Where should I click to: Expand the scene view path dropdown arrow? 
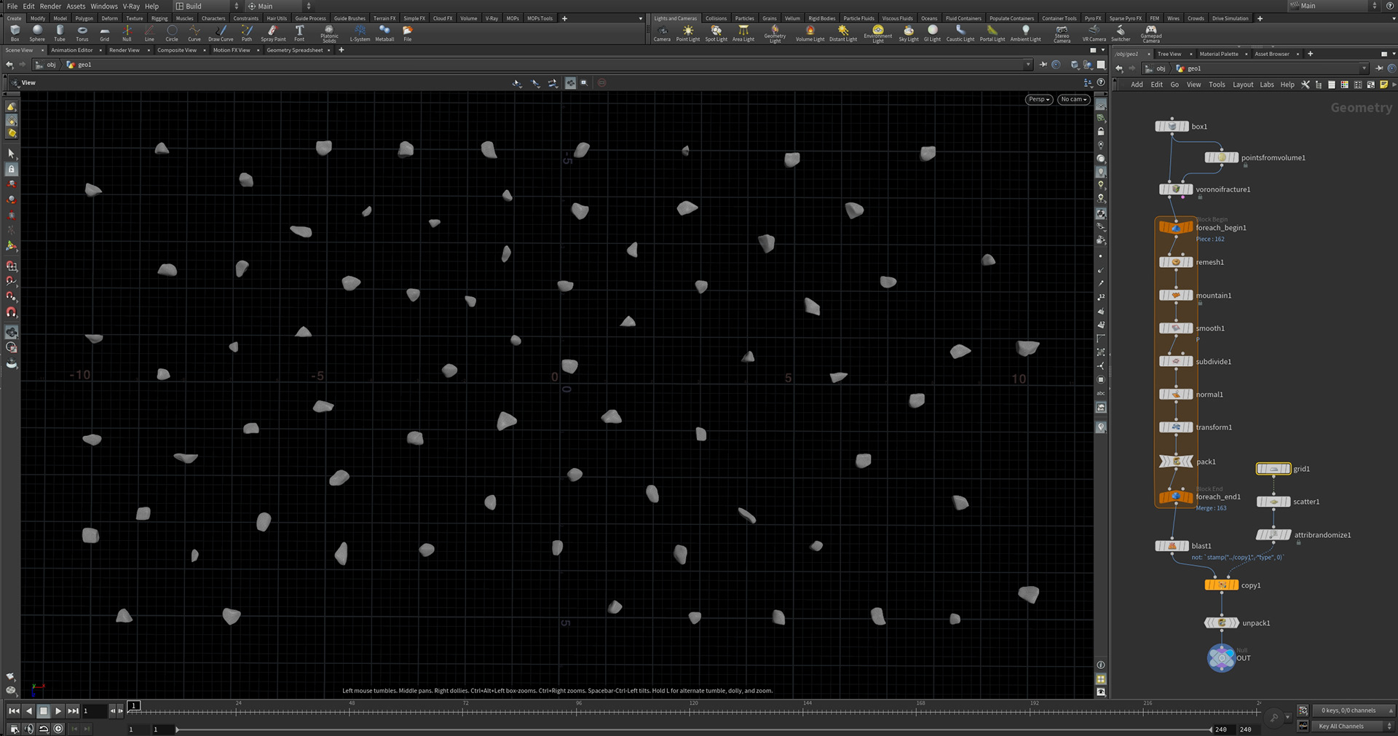click(1028, 65)
